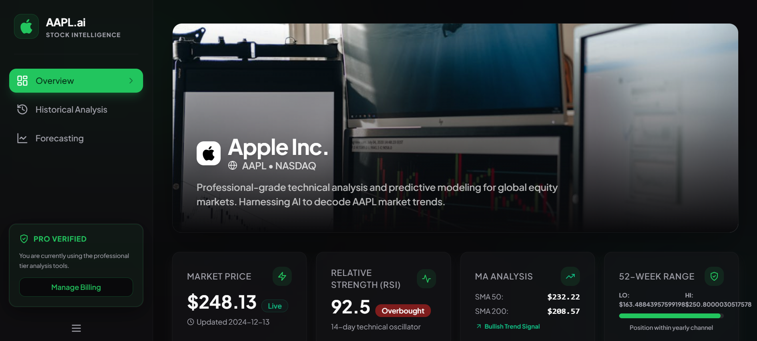The width and height of the screenshot is (757, 341).
Task: Click the AAPL • NASDAQ ticker text
Action: point(279,166)
